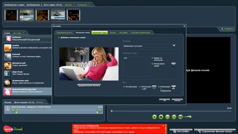Open the highlighted green titles tab

(x=100, y=32)
